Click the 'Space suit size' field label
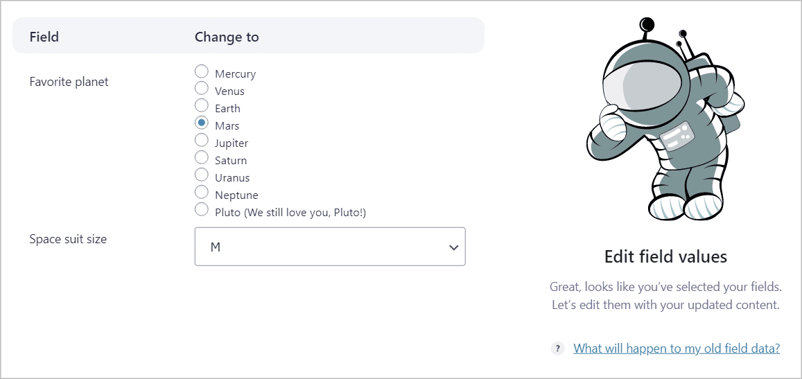The width and height of the screenshot is (802, 379). tap(68, 239)
